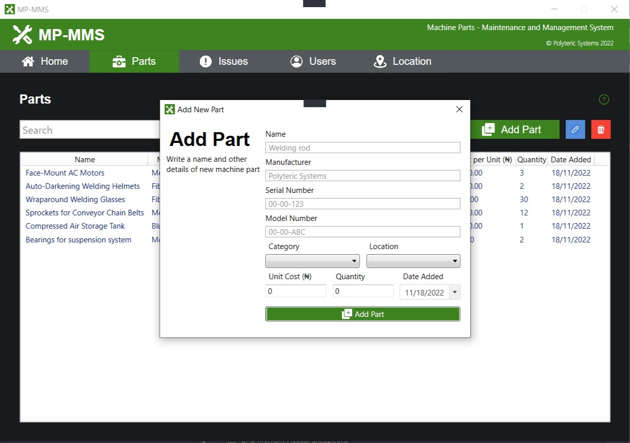Click the blue pencil edit icon
This screenshot has width=630, height=443.
tap(575, 129)
